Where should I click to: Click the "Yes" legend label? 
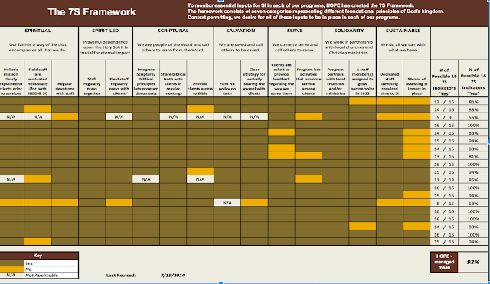29,263
